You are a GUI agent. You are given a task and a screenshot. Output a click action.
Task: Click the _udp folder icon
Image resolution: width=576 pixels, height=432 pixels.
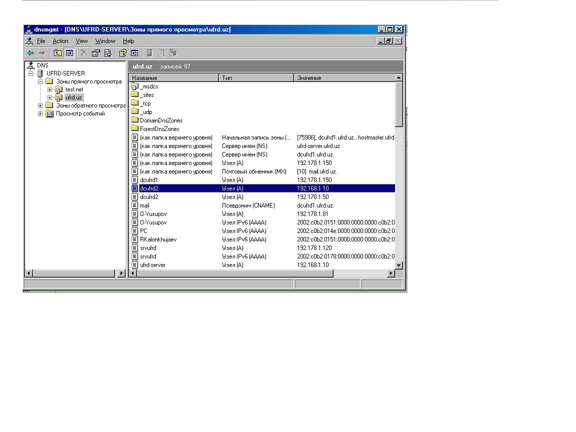click(x=135, y=112)
